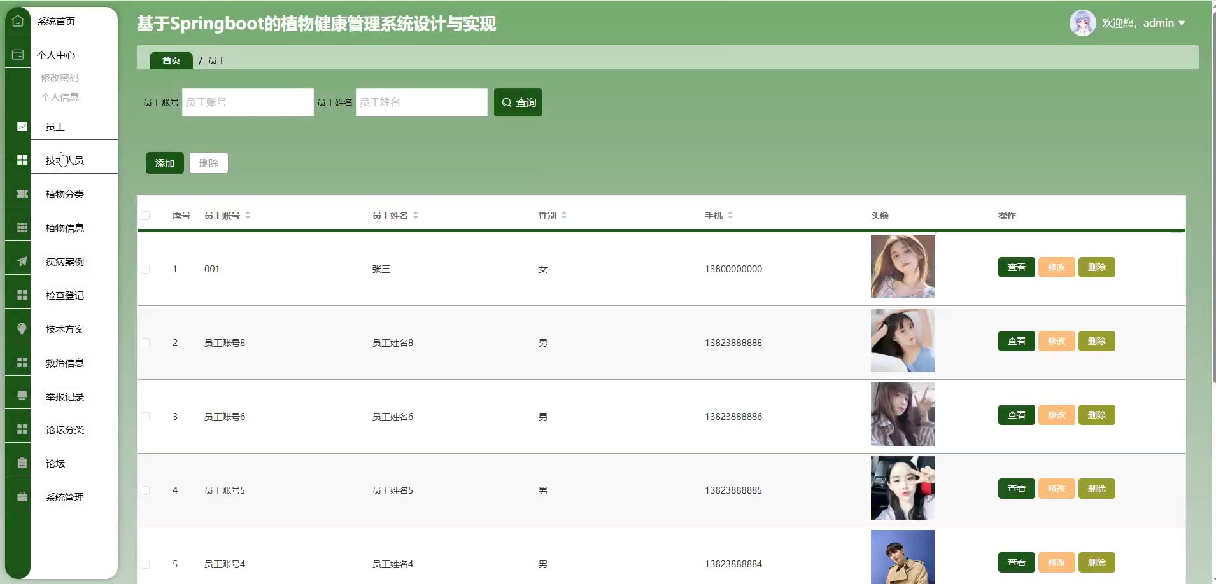The height and width of the screenshot is (584, 1216).
Task: Click 修改 for 员工姓名6
Action: [1057, 415]
